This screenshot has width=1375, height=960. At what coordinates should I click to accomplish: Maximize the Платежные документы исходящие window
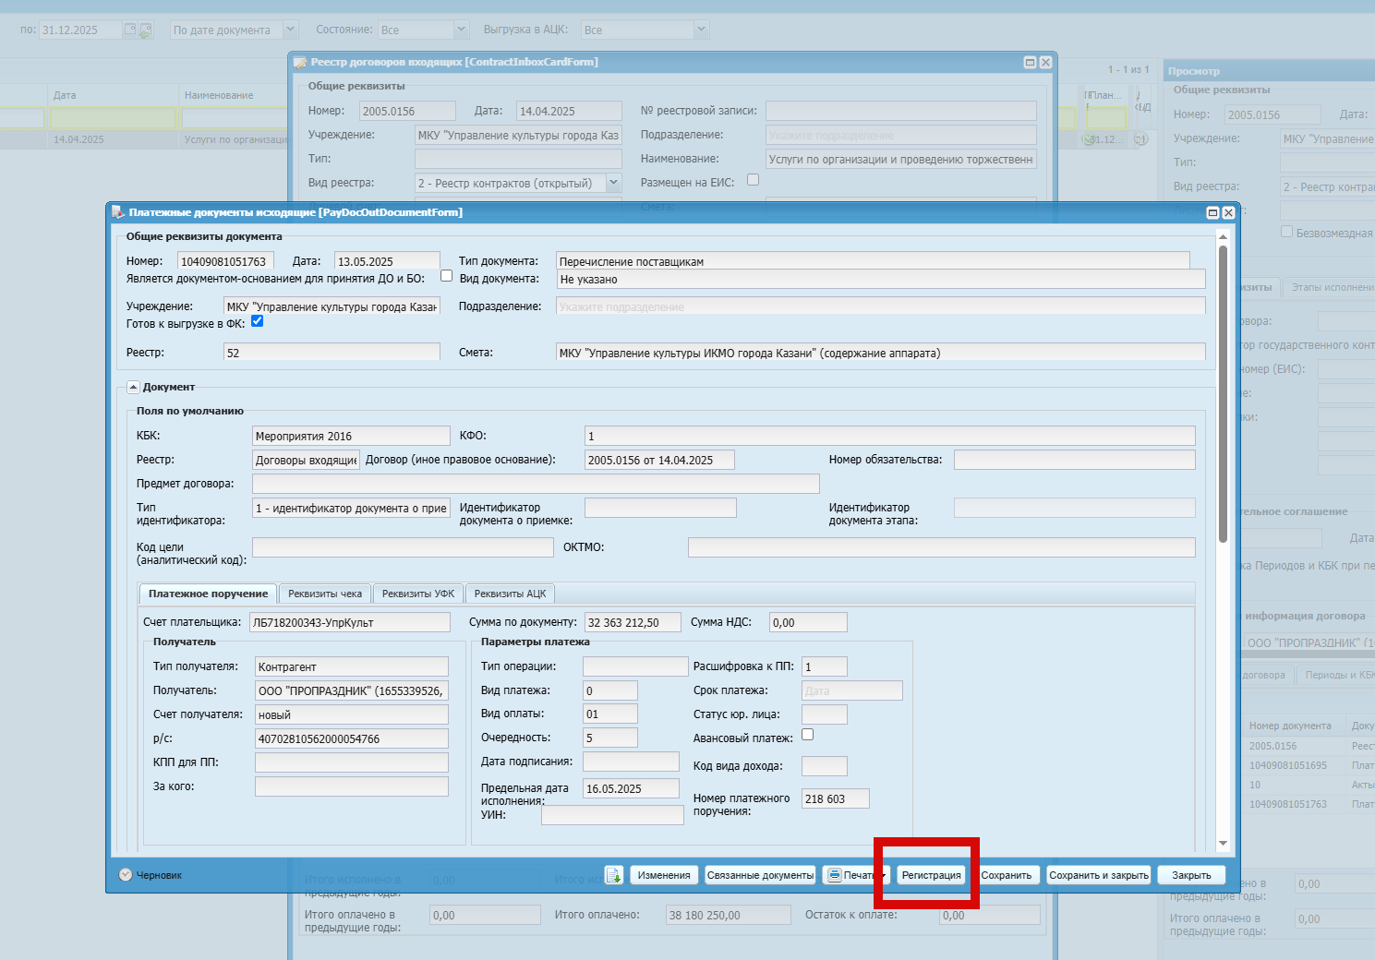coord(1213,212)
